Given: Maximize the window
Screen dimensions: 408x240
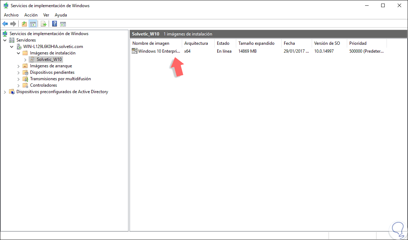Looking at the screenshot, I should pos(383,5).
